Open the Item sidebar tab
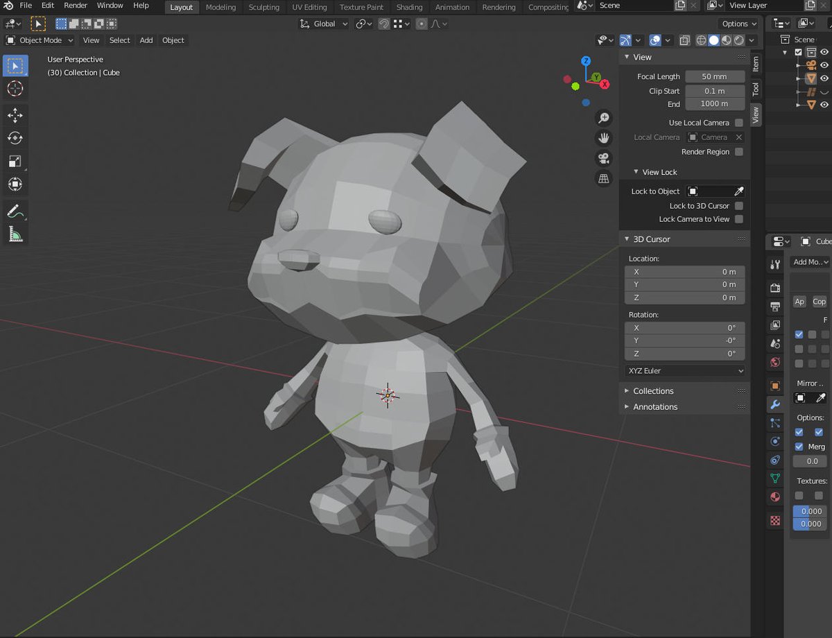This screenshot has width=832, height=638. (x=756, y=64)
